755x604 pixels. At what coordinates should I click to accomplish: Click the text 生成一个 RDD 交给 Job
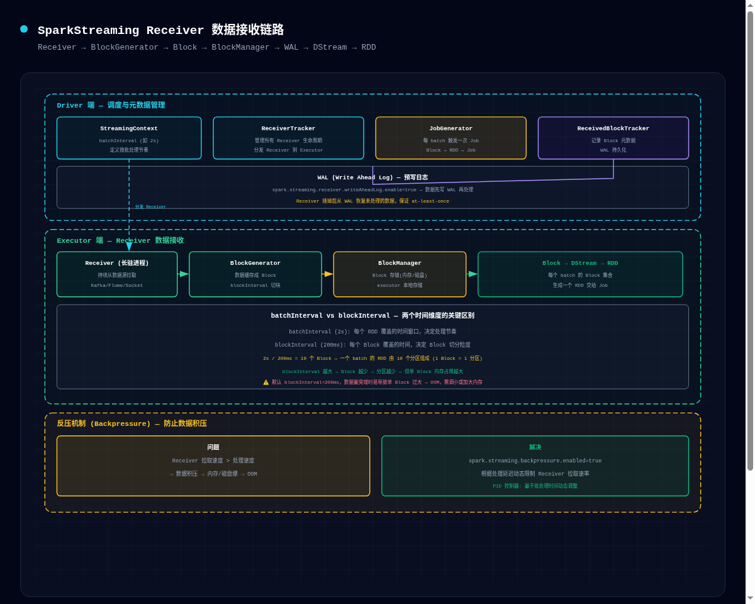580,285
